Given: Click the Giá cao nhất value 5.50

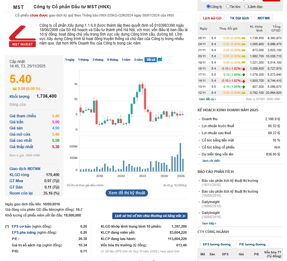Looking at the screenshot, I should pos(56,141).
